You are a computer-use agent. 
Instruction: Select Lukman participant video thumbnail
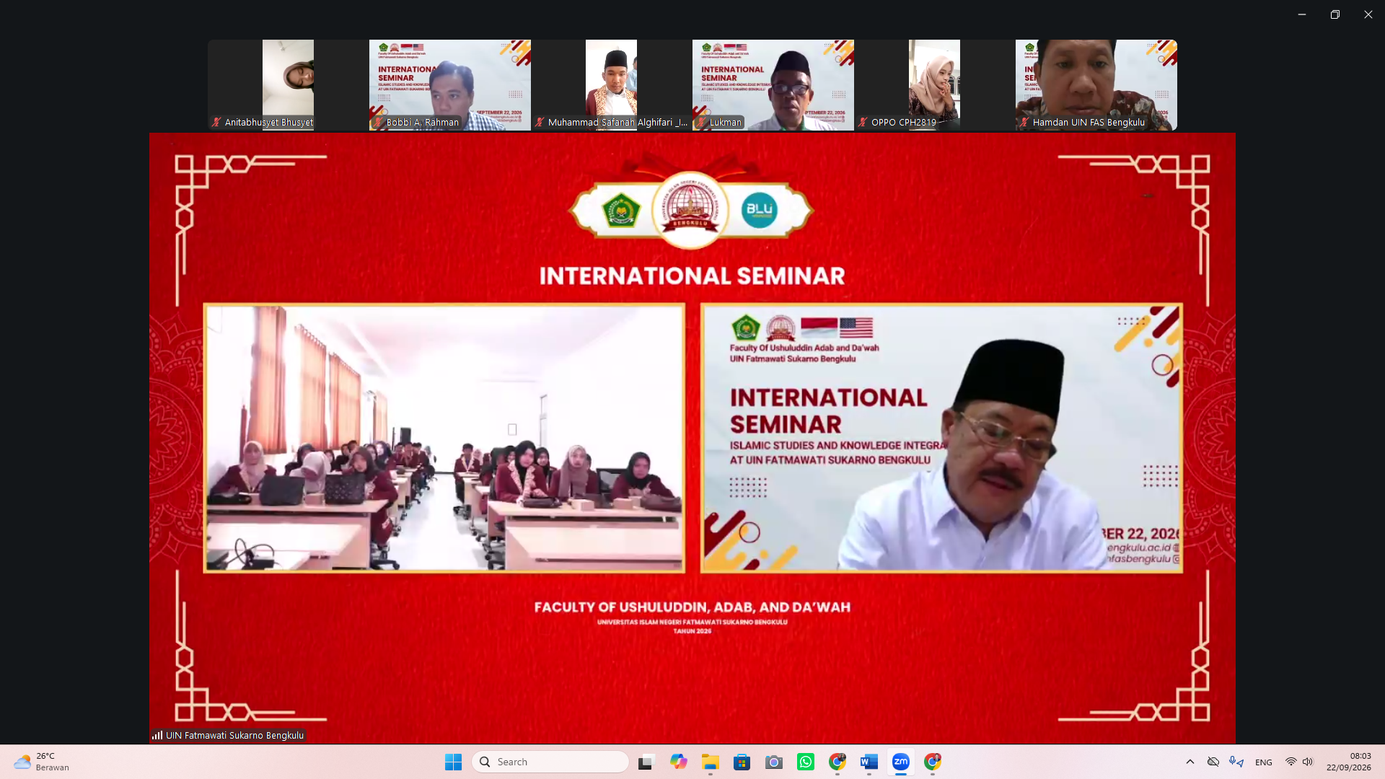[773, 85]
